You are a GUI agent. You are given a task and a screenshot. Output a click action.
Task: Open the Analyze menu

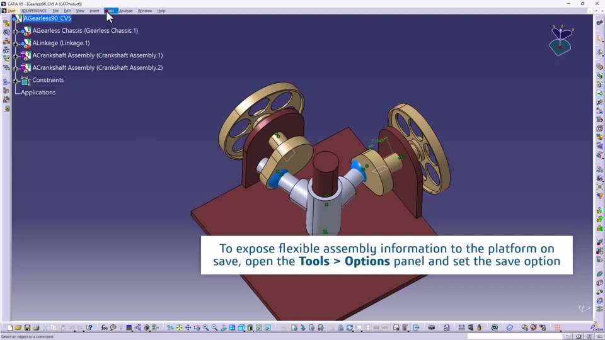(126, 11)
